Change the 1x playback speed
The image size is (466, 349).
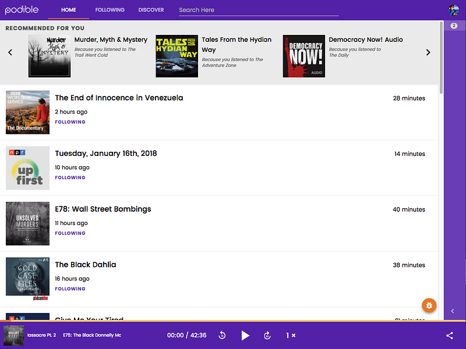click(291, 336)
